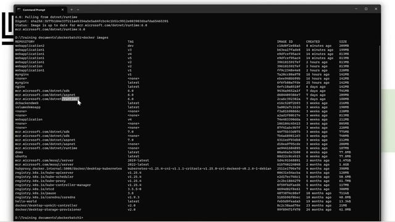
Task: Click the 'Digest: sha256' output line
Action: point(92,21)
